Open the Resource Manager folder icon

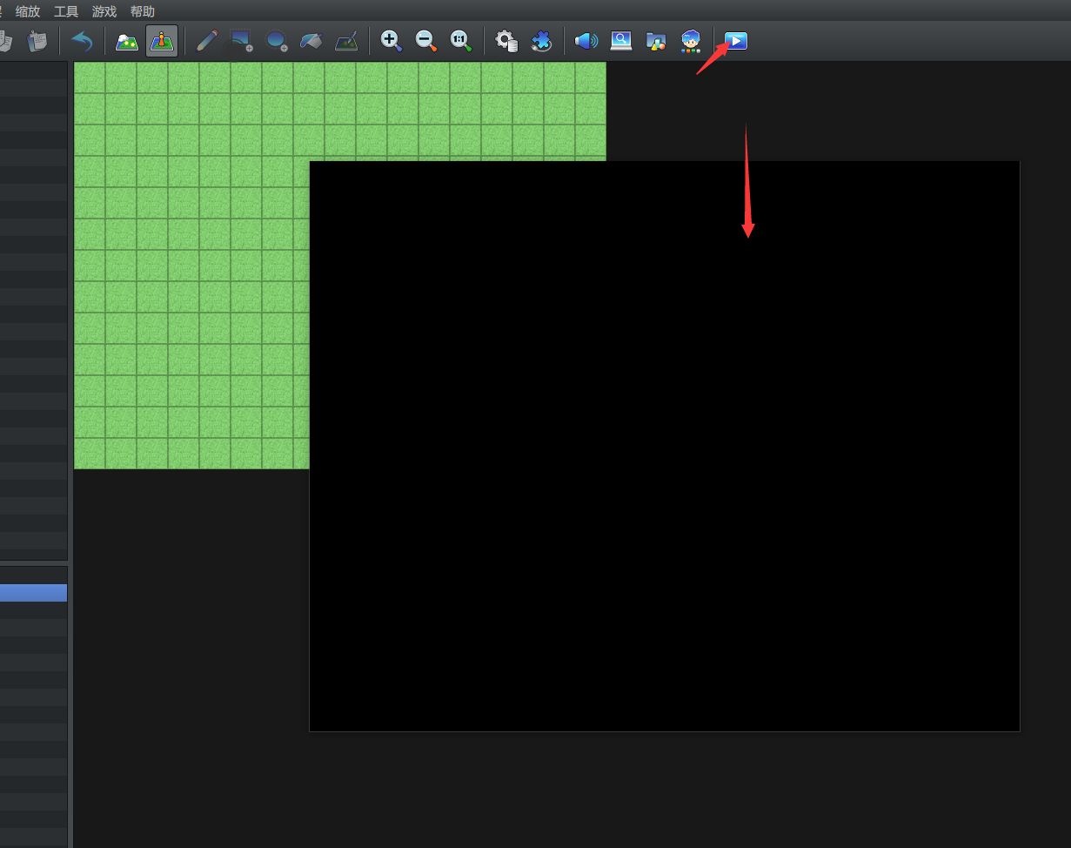[656, 41]
